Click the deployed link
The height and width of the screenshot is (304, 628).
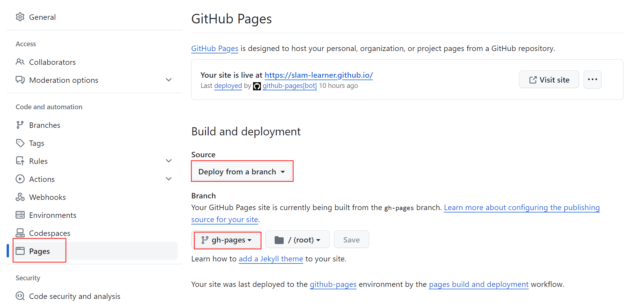pyautogui.click(x=228, y=86)
